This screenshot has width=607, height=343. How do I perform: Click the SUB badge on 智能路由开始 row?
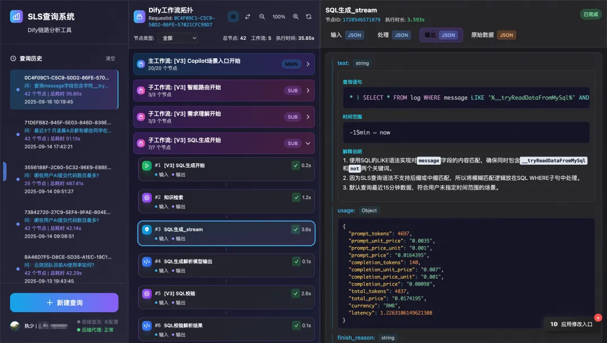tap(293, 90)
